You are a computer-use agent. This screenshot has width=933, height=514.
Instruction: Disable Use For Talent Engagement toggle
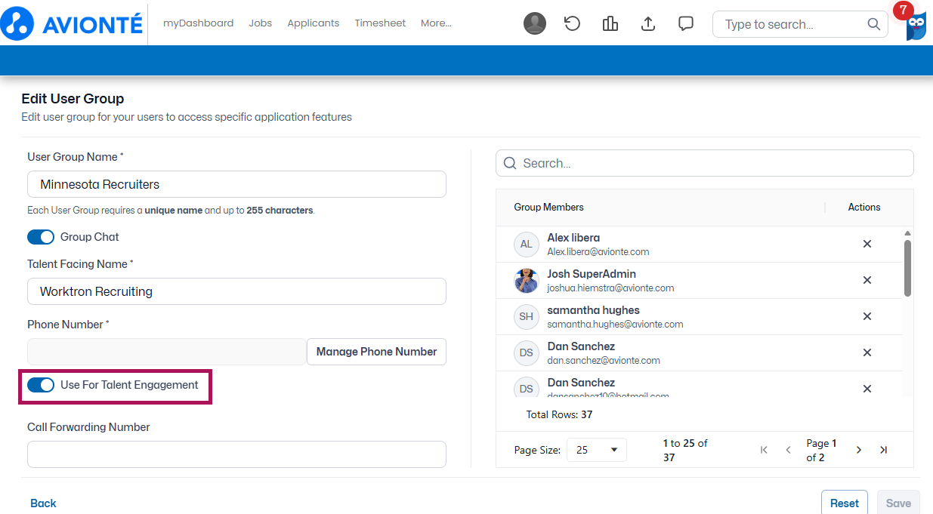(x=41, y=385)
